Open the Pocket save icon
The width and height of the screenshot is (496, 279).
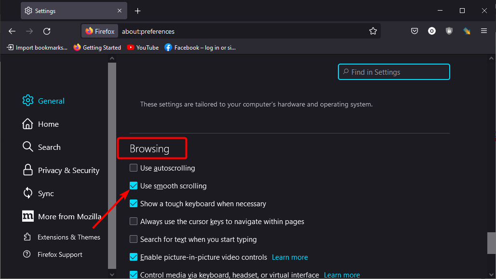(x=415, y=31)
